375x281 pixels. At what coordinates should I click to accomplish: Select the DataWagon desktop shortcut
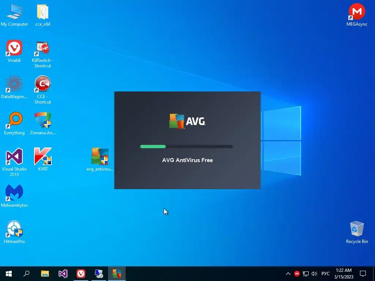(x=14, y=87)
